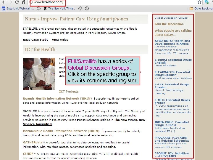Click 'What people are talking about today'
The width and height of the screenshot is (213, 160).
(x=173, y=33)
